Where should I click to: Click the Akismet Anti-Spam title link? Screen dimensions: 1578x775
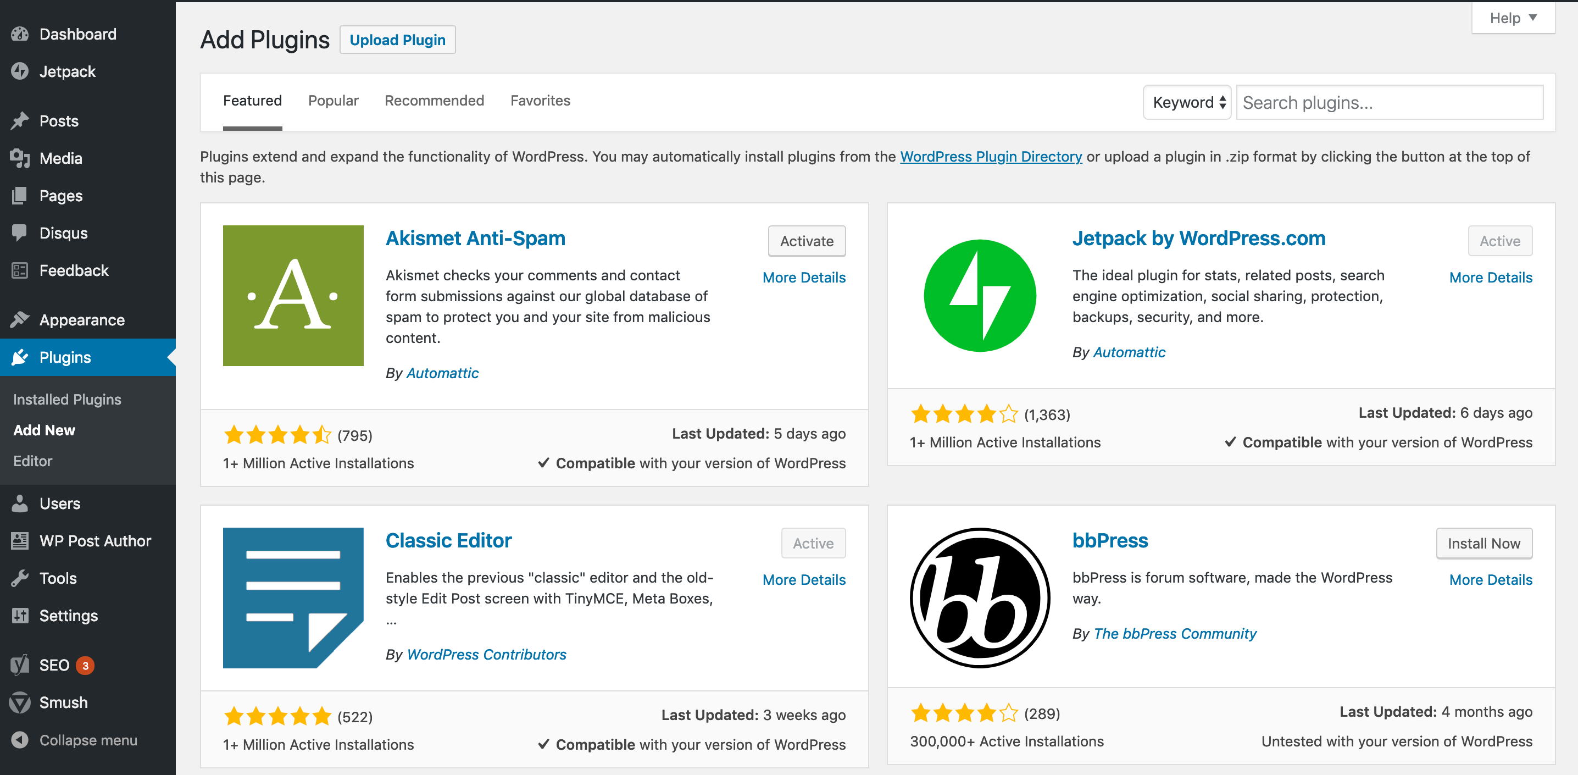tap(475, 239)
